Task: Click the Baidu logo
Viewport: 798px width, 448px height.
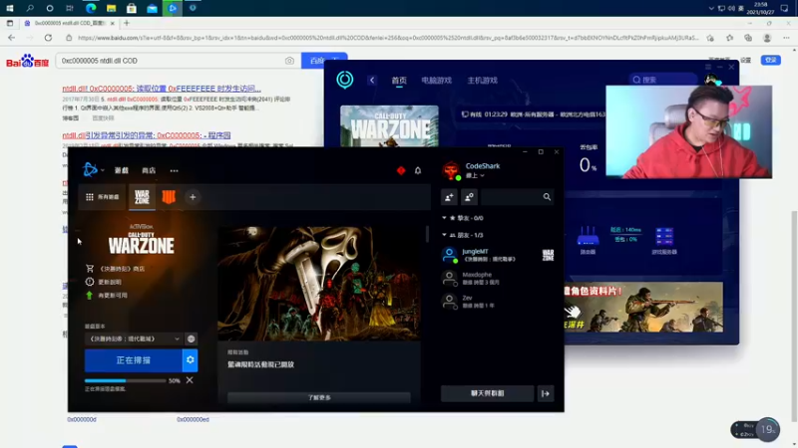Action: click(x=28, y=61)
